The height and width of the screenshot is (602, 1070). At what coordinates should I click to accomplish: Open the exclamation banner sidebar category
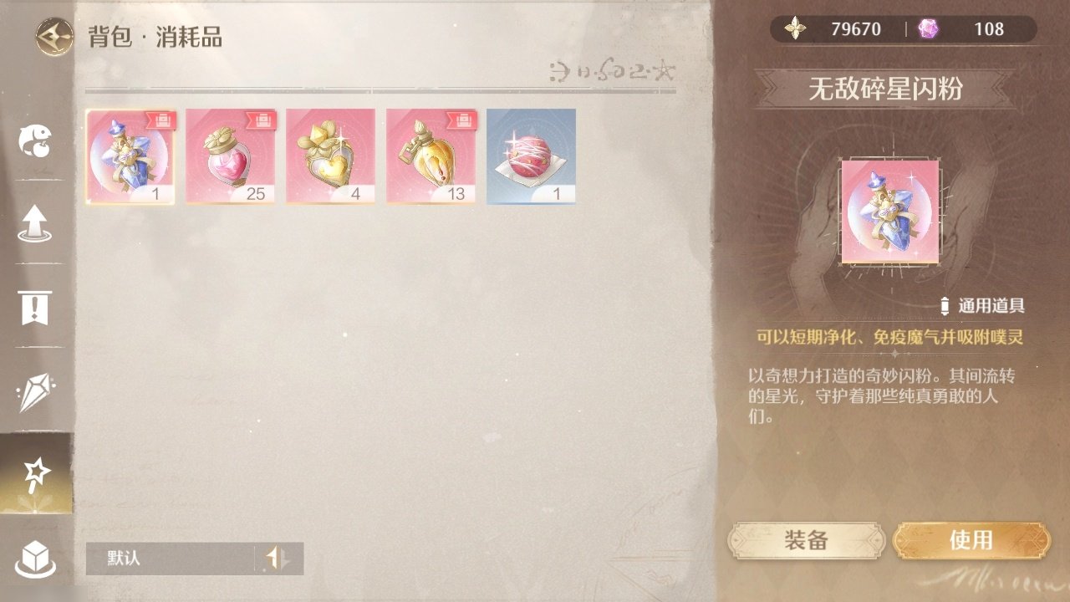pyautogui.click(x=36, y=307)
